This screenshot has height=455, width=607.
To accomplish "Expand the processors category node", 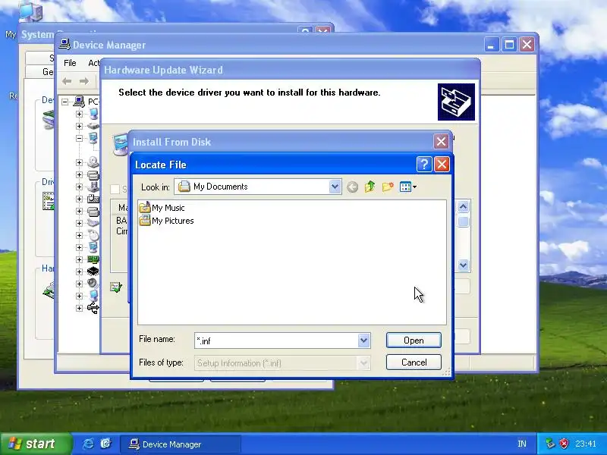I will pos(79,271).
